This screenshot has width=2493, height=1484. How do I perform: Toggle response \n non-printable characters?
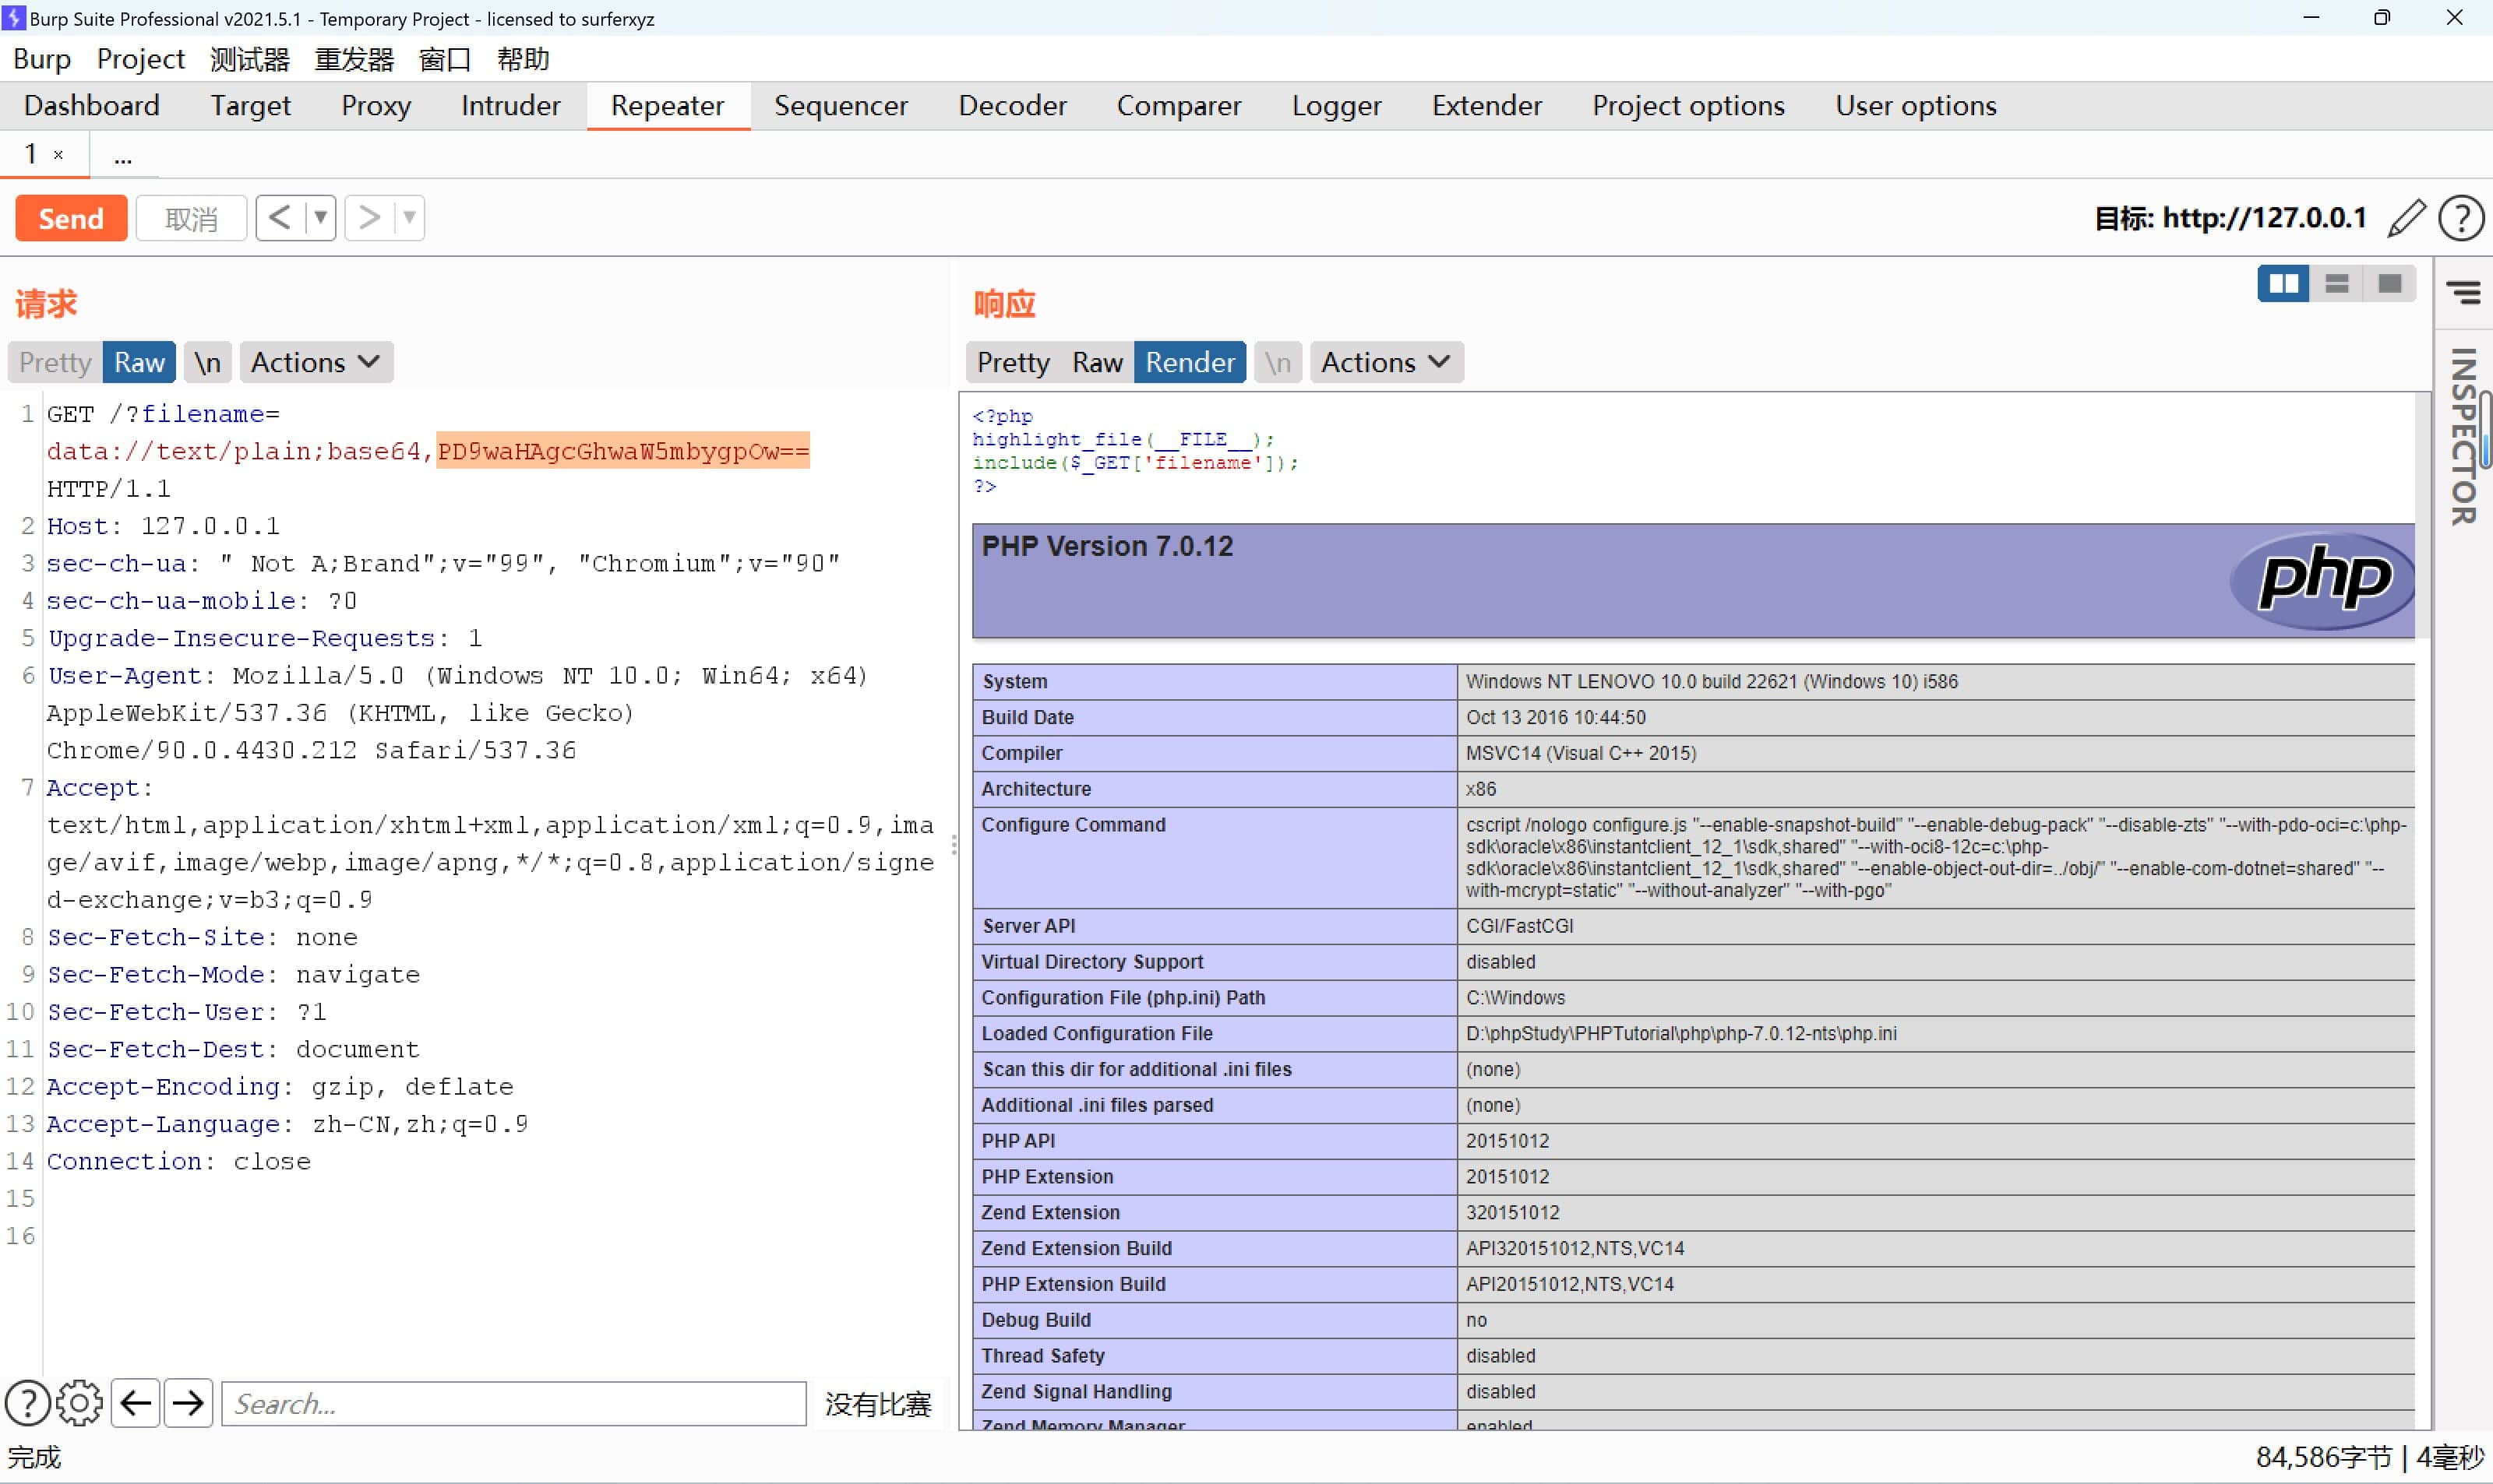[x=1278, y=362]
